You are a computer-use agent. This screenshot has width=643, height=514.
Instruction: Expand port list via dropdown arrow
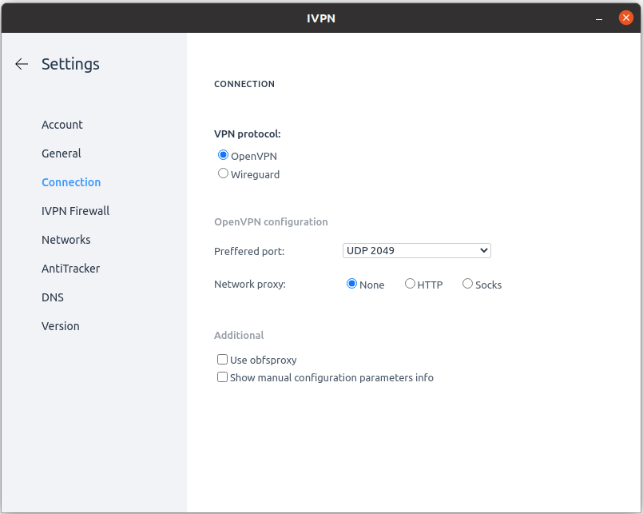(484, 250)
